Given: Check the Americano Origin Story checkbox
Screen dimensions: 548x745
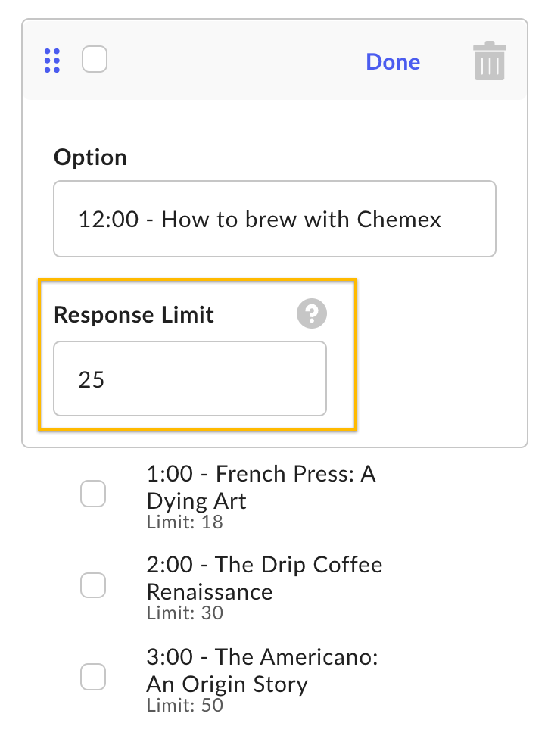Looking at the screenshot, I should point(93,678).
